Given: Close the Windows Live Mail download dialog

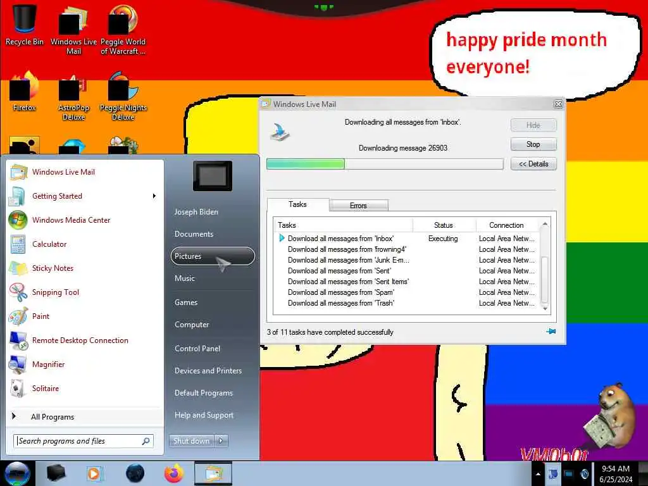Looking at the screenshot, I should (x=558, y=104).
